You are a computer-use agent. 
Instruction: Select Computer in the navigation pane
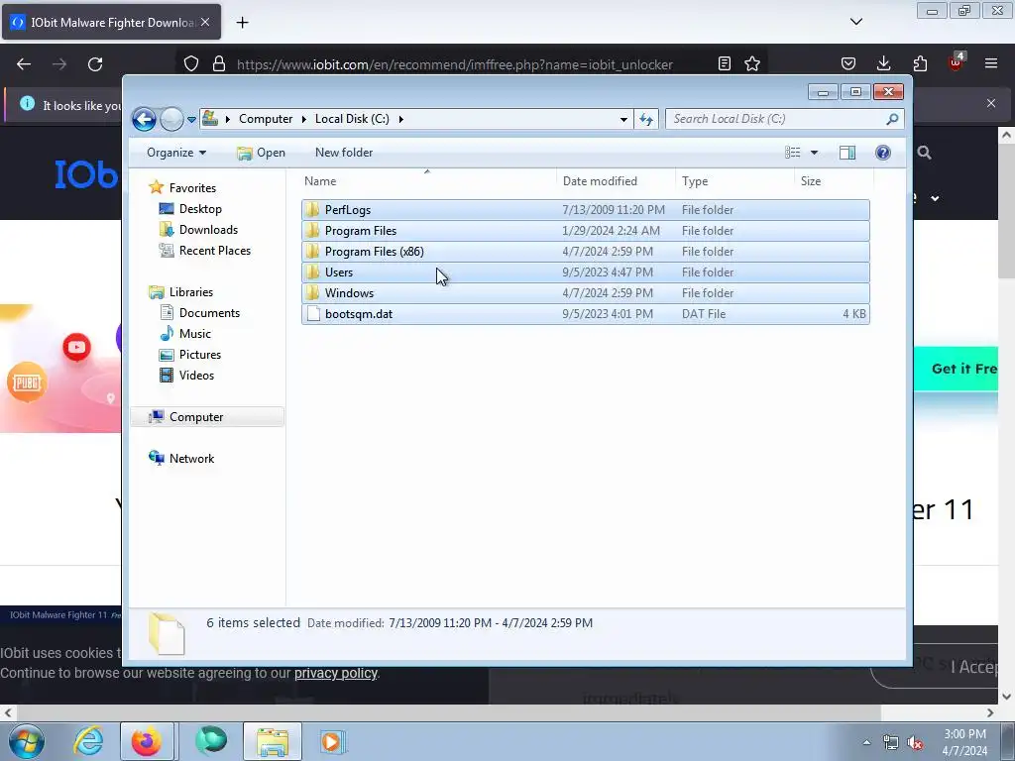(207, 417)
